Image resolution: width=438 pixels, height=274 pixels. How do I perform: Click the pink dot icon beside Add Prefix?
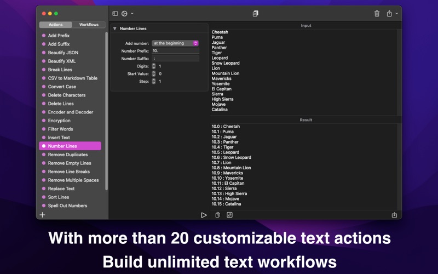(44, 36)
